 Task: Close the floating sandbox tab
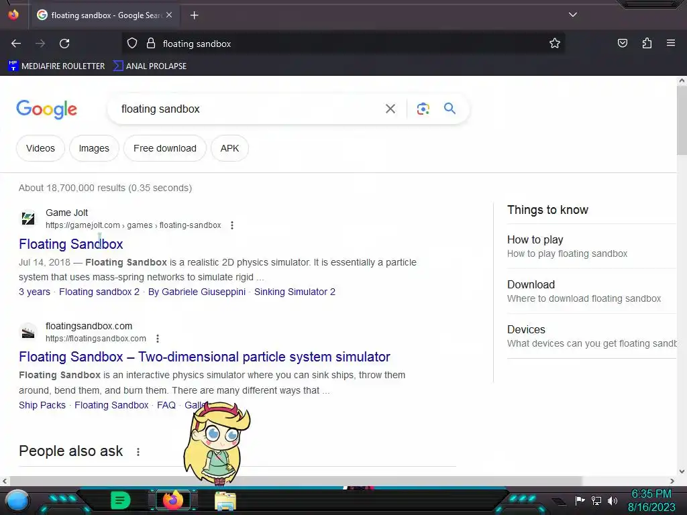coord(169,15)
